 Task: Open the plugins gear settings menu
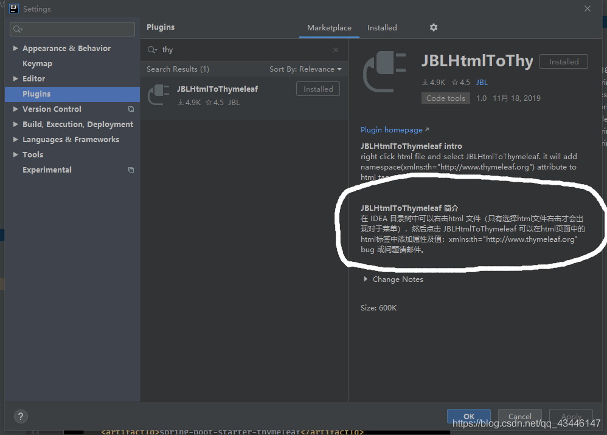(434, 27)
